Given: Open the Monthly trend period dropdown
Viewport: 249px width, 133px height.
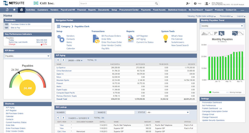Looking at the screenshot, I should 222,26.
